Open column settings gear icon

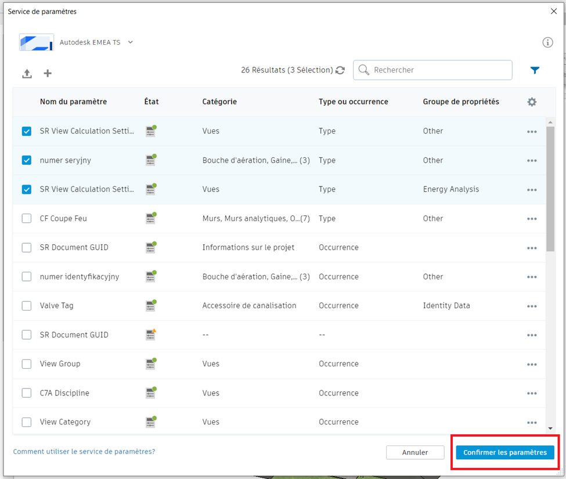point(532,102)
